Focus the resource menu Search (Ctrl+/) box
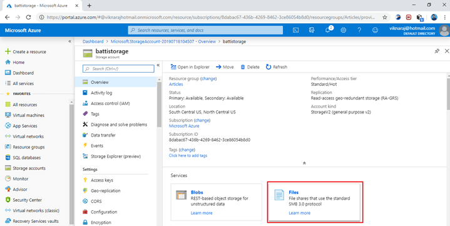 (x=118, y=69)
